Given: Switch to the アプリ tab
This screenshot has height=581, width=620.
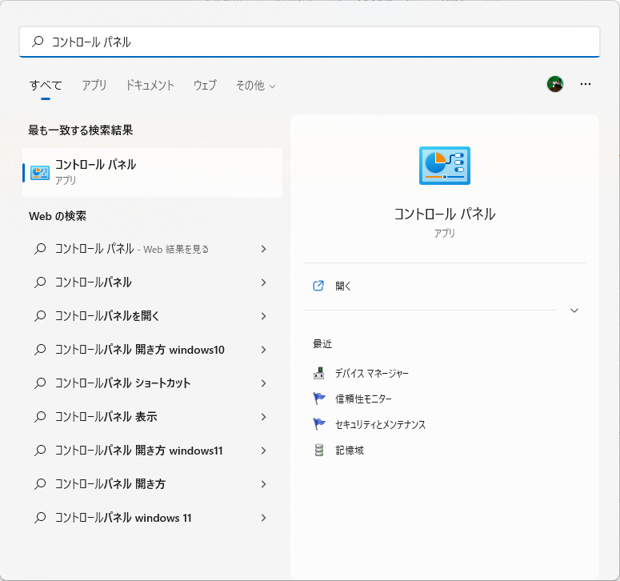Looking at the screenshot, I should (94, 85).
